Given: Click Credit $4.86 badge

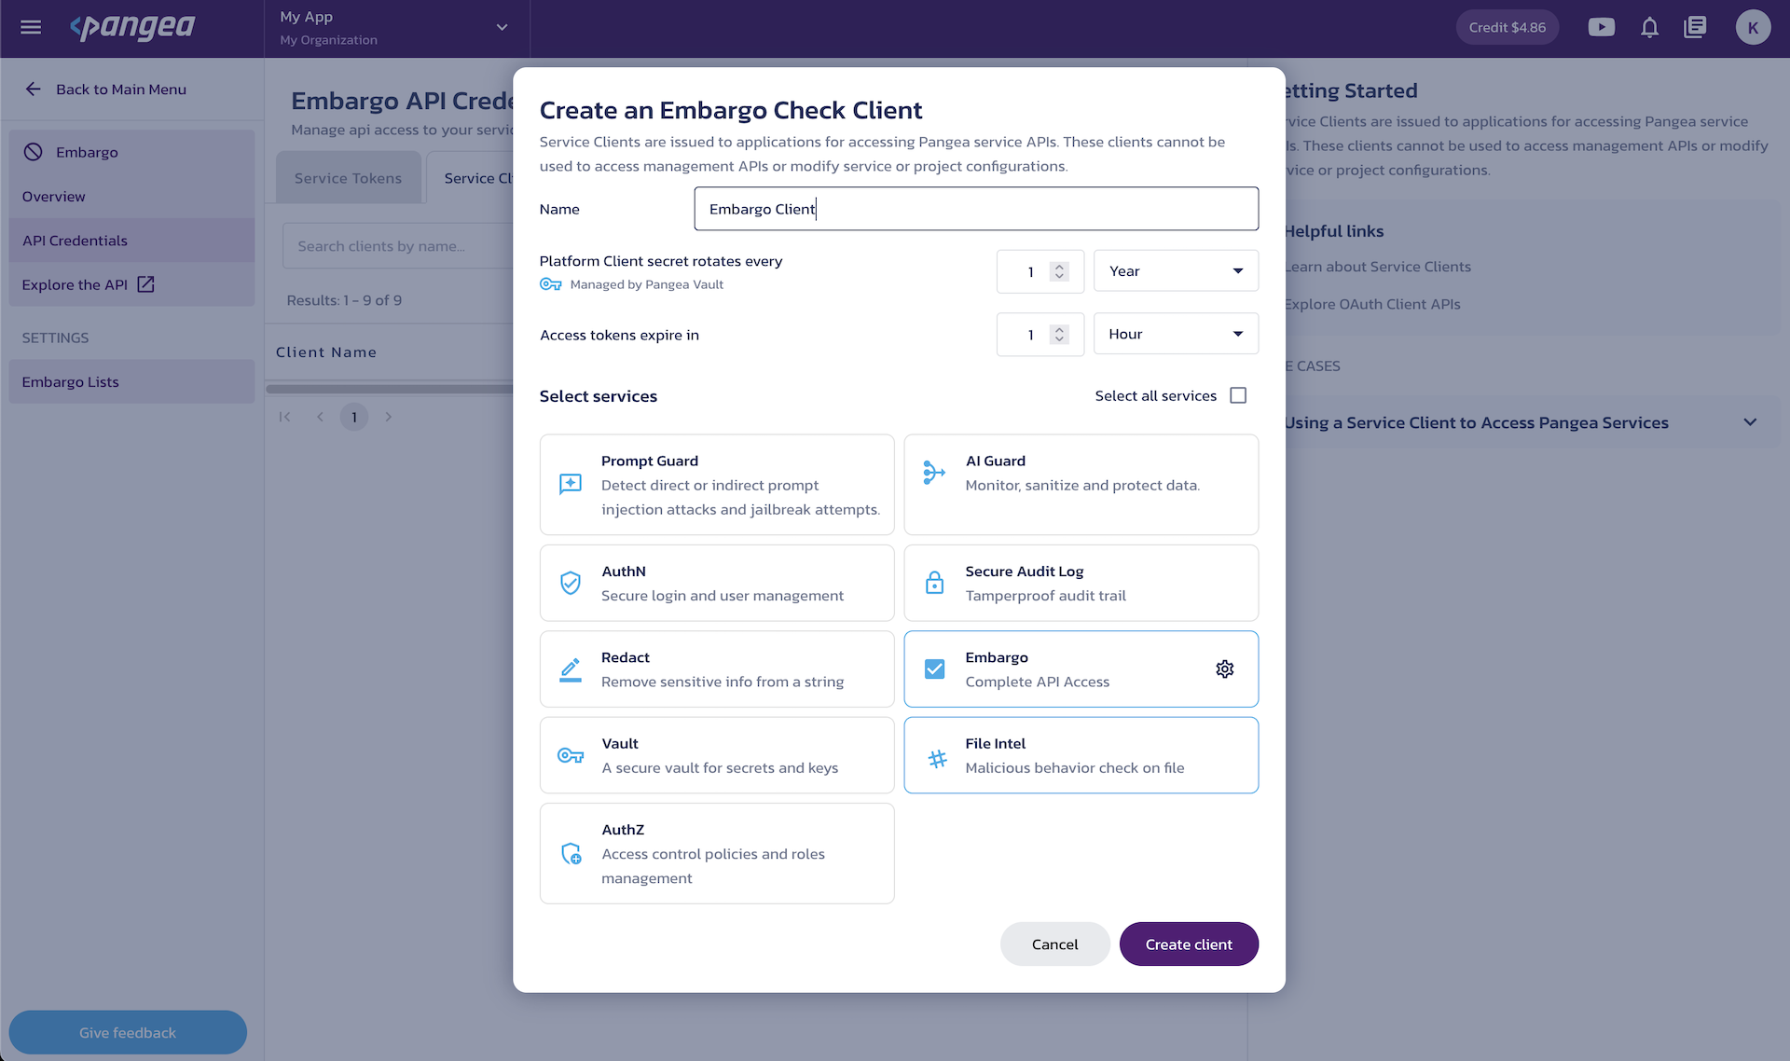Looking at the screenshot, I should point(1507,27).
